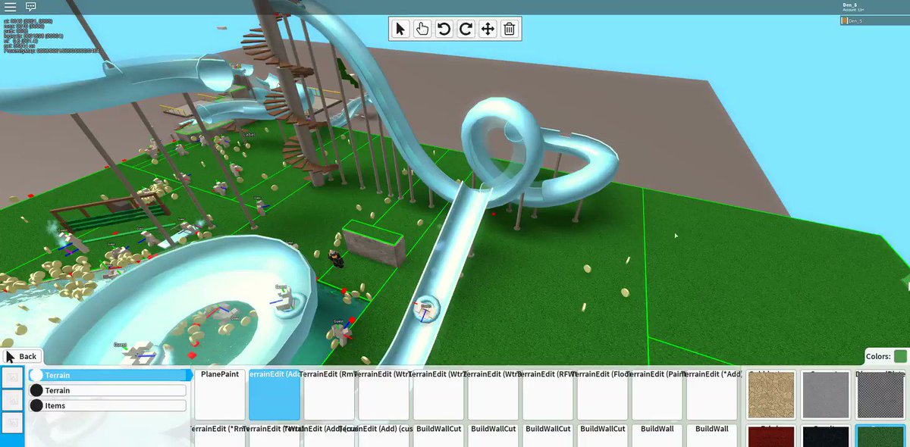The width and height of the screenshot is (910, 447).
Task: Undo with the counter-clockwise arrow
Action: pyautogui.click(x=444, y=29)
